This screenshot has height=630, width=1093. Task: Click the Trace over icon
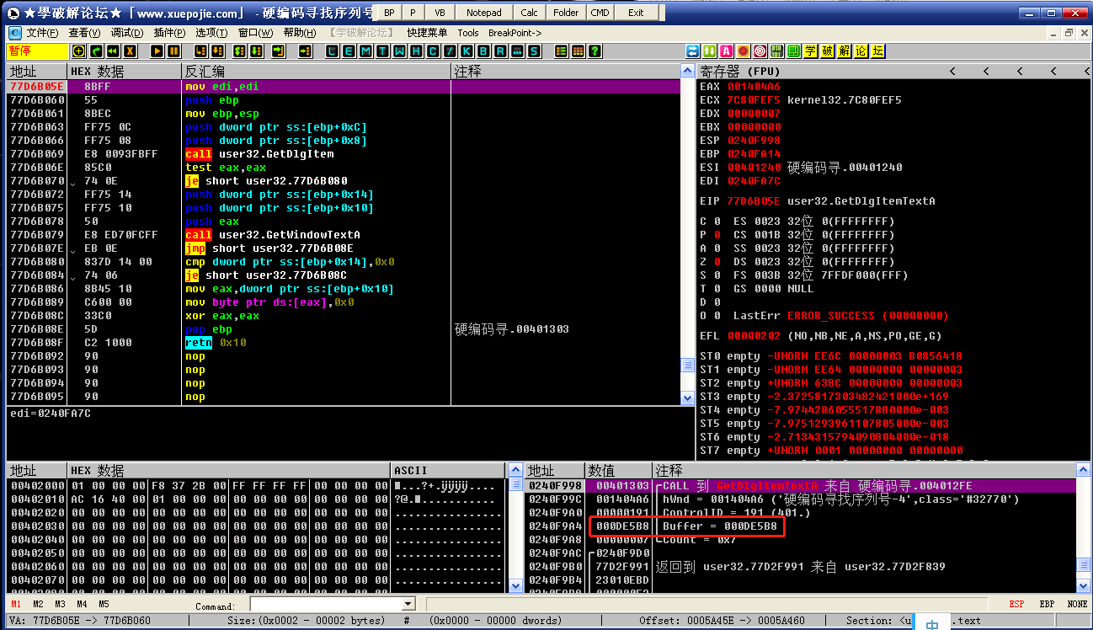[255, 51]
